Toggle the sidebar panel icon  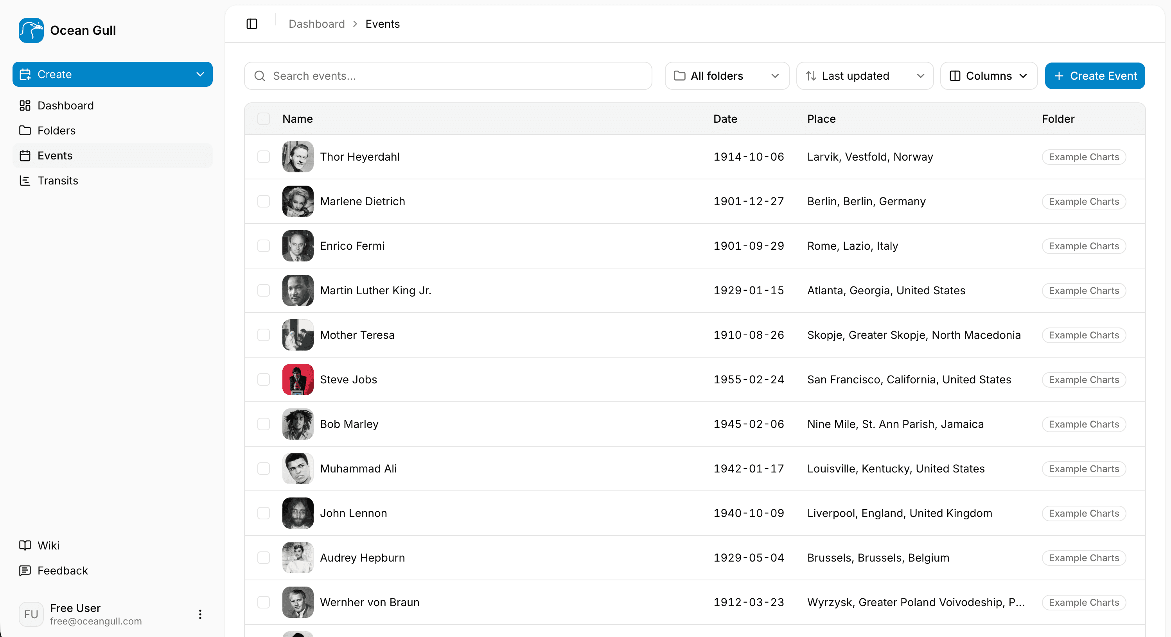coord(252,23)
